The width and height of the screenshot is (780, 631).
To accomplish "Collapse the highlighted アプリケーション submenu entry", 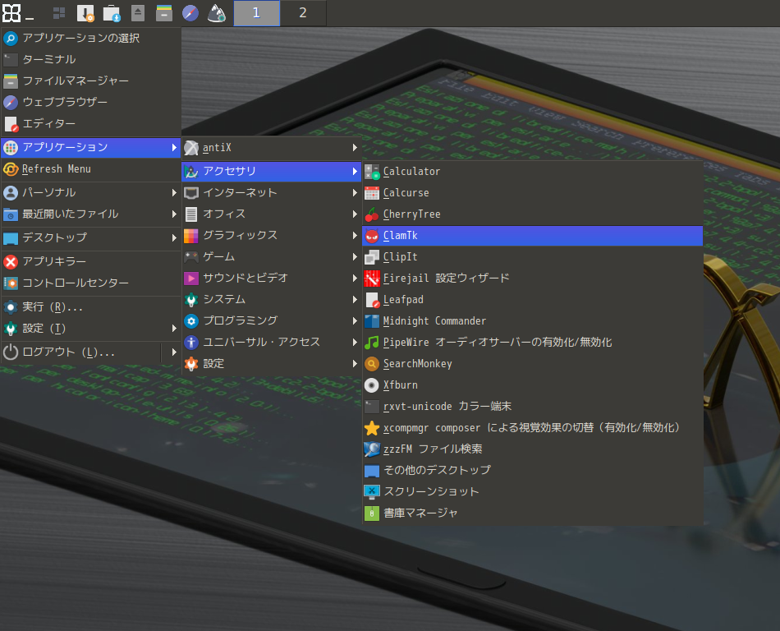I will point(90,147).
